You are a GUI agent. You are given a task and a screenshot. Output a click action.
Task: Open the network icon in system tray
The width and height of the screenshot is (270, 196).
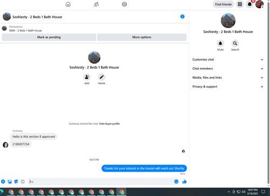point(239,192)
